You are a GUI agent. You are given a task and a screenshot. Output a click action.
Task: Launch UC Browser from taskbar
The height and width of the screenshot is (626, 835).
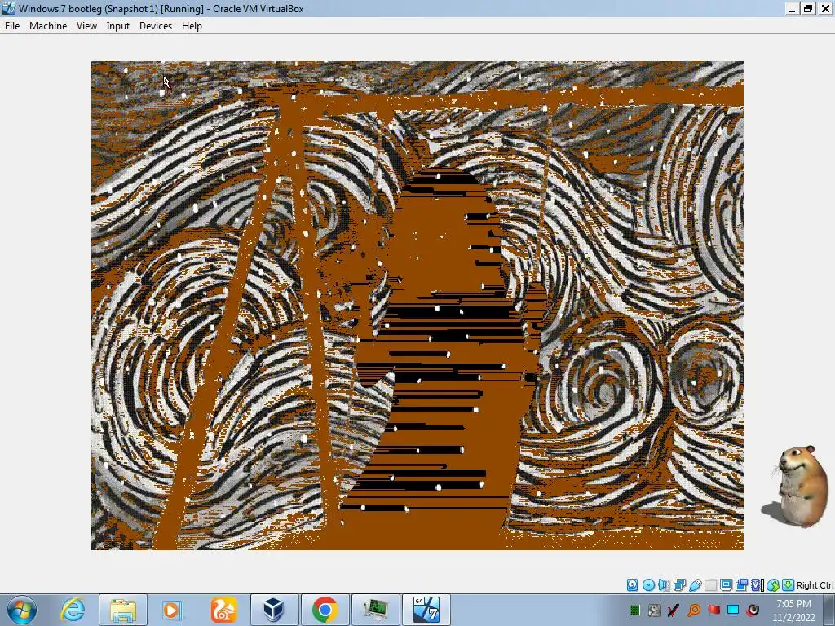tap(223, 610)
